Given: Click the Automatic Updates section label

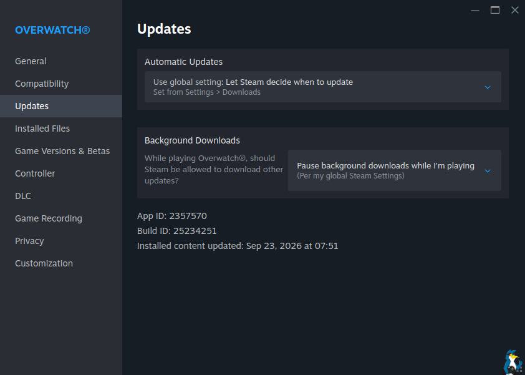Looking at the screenshot, I should pos(183,62).
